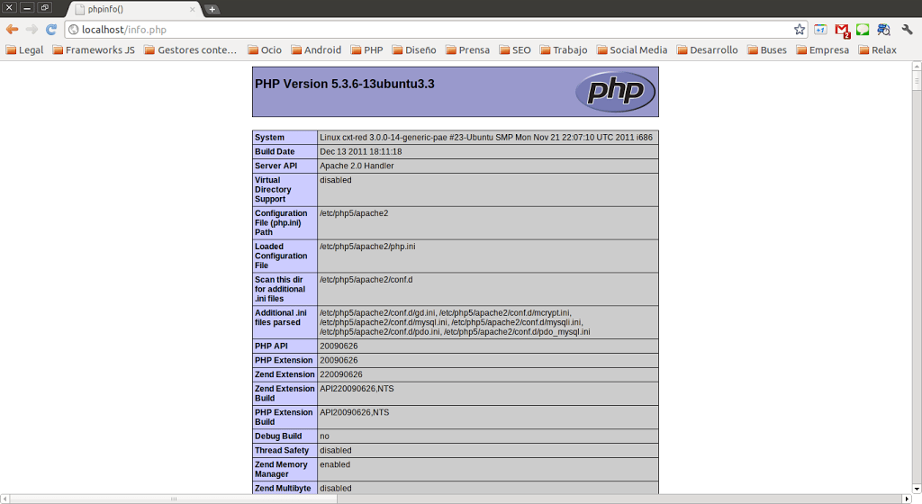Click the PHP API value 20090626
Image resolution: width=922 pixels, height=504 pixels.
[339, 346]
